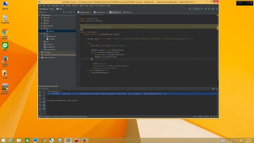This screenshot has width=254, height=143.
Task: Start debugging with the Debug toolbar icon
Action: pos(206,9)
